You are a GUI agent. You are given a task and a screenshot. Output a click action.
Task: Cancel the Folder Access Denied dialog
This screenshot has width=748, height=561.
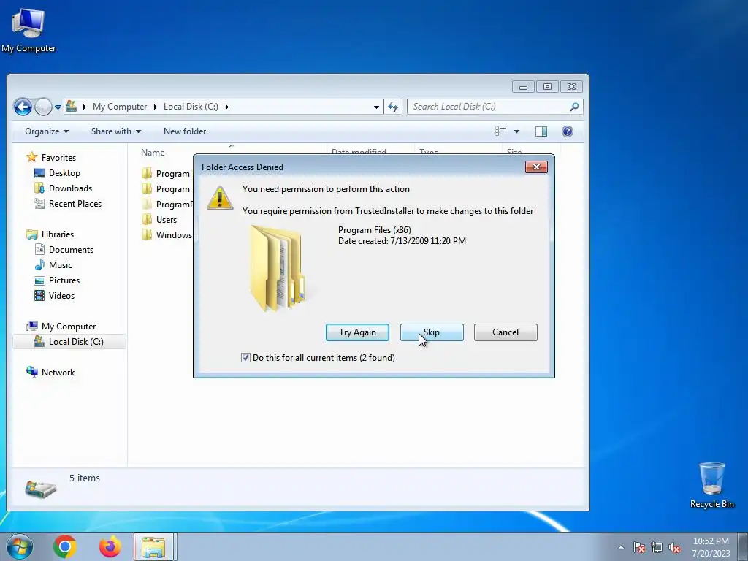pos(505,332)
